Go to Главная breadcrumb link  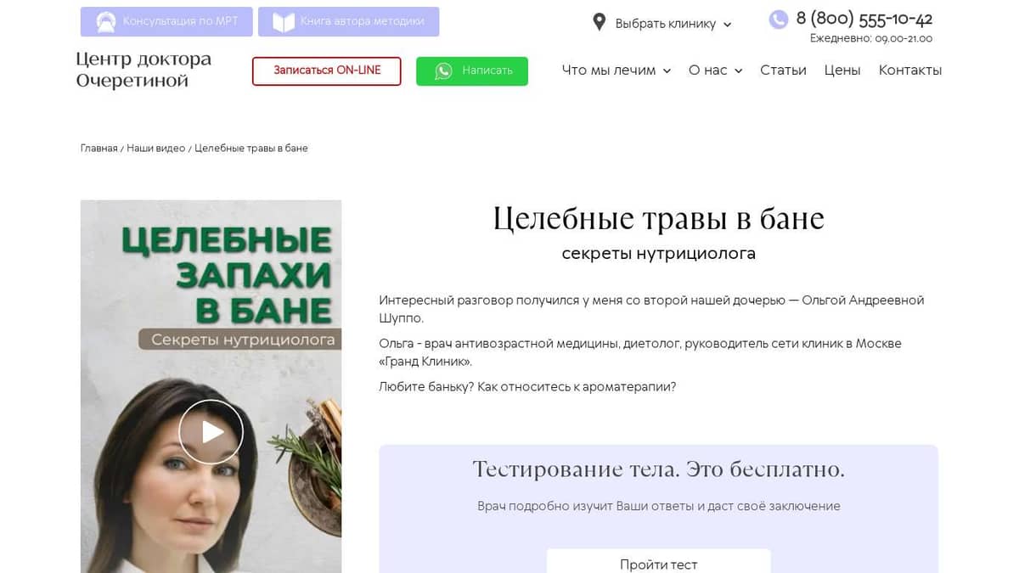99,149
